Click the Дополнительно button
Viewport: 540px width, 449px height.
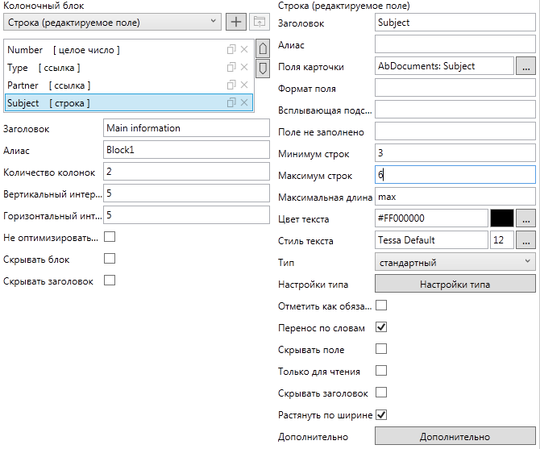click(x=455, y=437)
